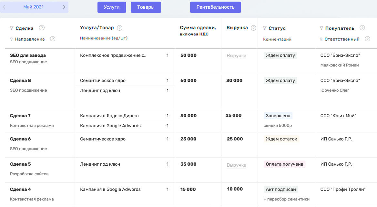Image resolution: width=377 pixels, height=207 pixels.
Task: Change Ждем оплату status of SEO для завода
Action: click(x=280, y=55)
